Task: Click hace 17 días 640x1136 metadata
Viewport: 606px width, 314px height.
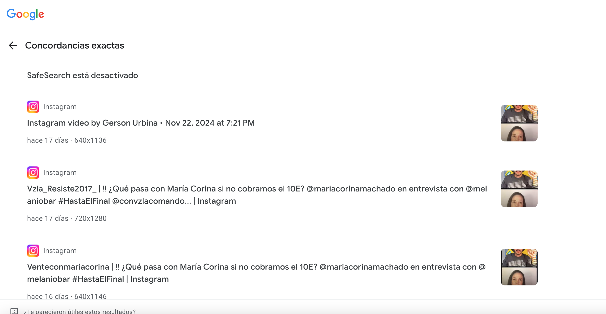Action: point(67,140)
